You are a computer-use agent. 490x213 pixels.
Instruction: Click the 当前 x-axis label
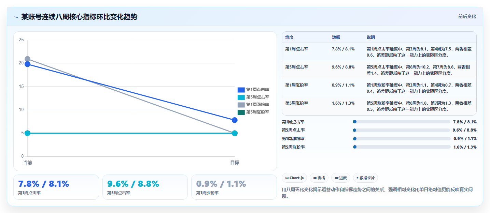pyautogui.click(x=28, y=163)
